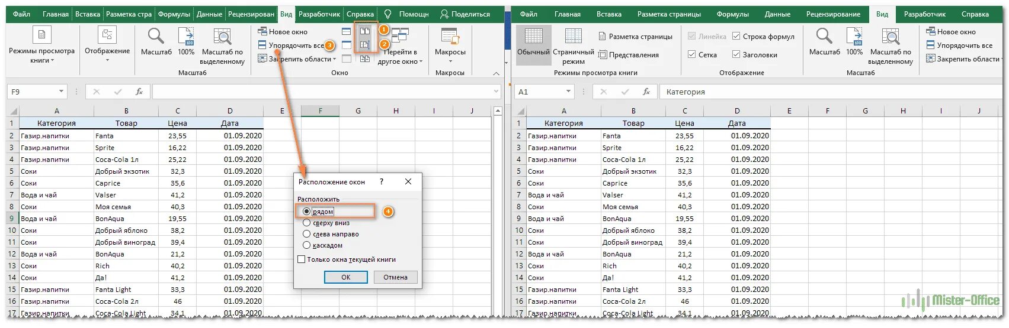This screenshot has width=1009, height=328.
Task: Click the Hide window icon in left ribbon
Action: click(347, 45)
